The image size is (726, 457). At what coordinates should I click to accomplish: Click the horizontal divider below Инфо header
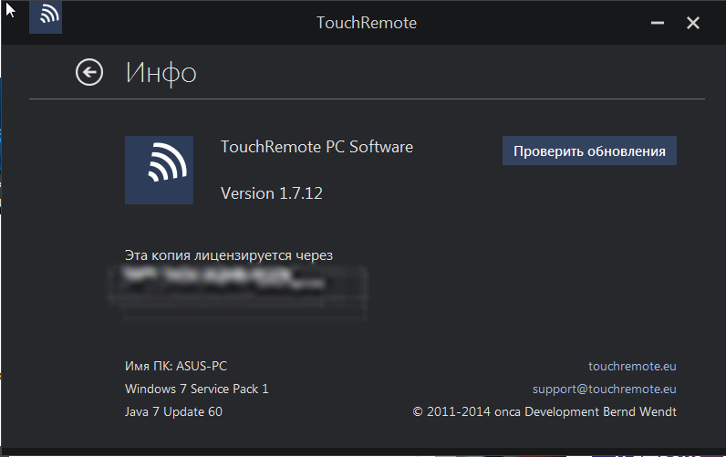pos(367,99)
